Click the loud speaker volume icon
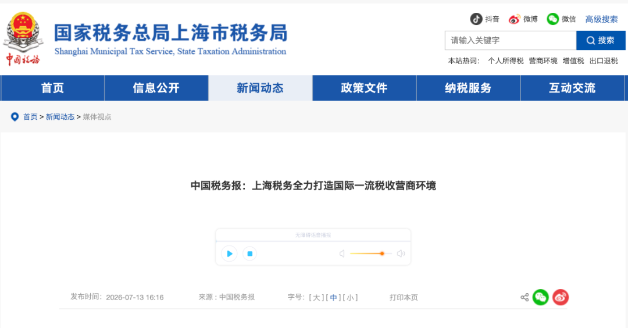Screen dimensions: 628x328 coord(401,254)
